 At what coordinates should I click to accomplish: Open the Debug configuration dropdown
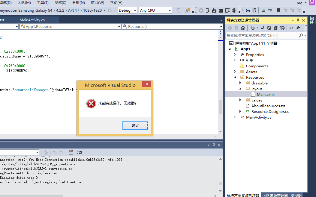click(127, 10)
